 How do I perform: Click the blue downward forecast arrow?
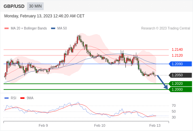click(163, 82)
